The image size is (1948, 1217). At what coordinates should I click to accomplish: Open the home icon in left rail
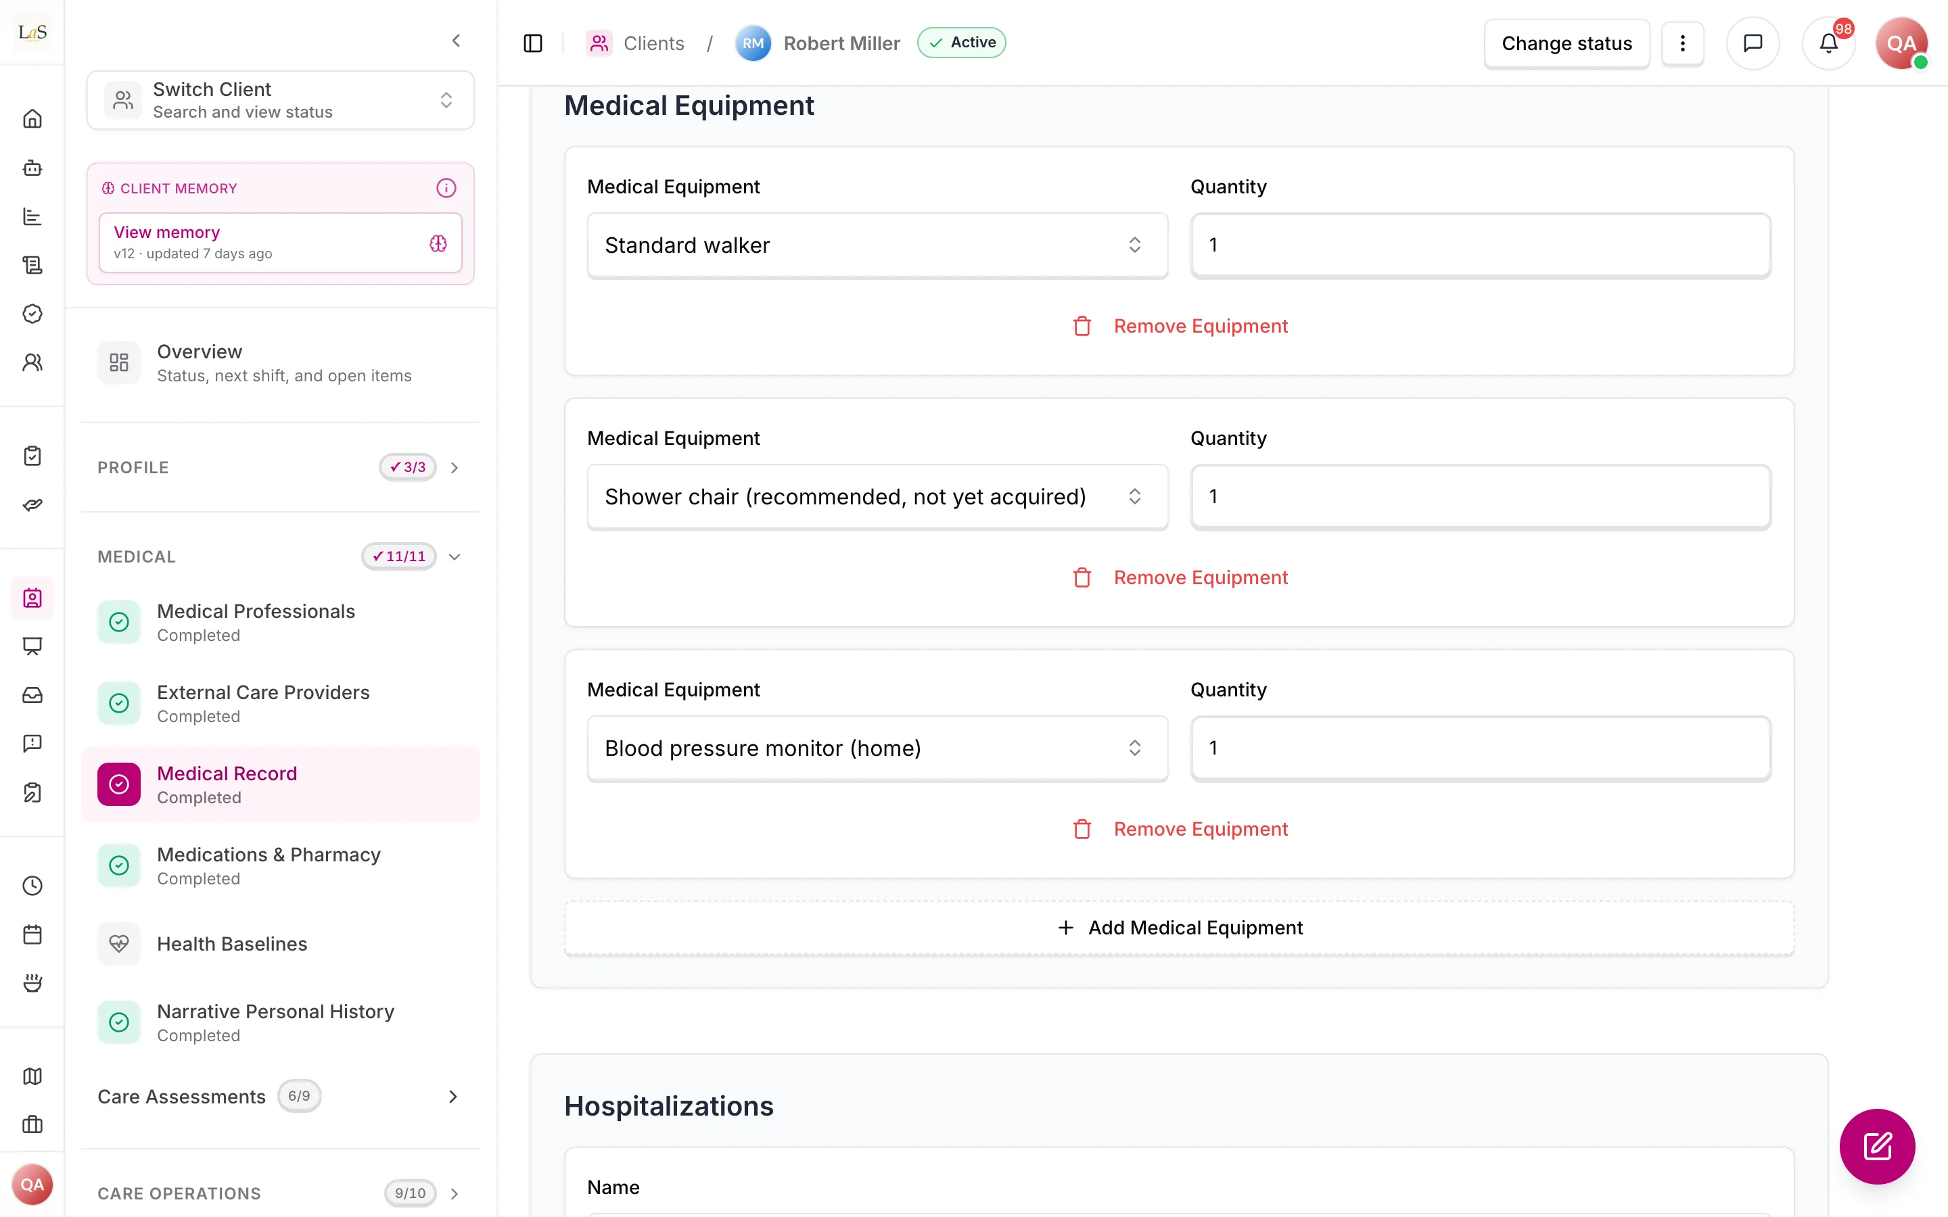32,119
